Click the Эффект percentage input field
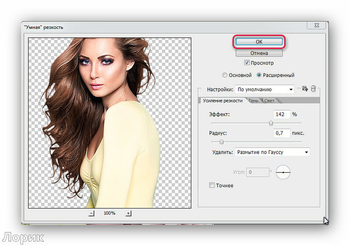 281,114
